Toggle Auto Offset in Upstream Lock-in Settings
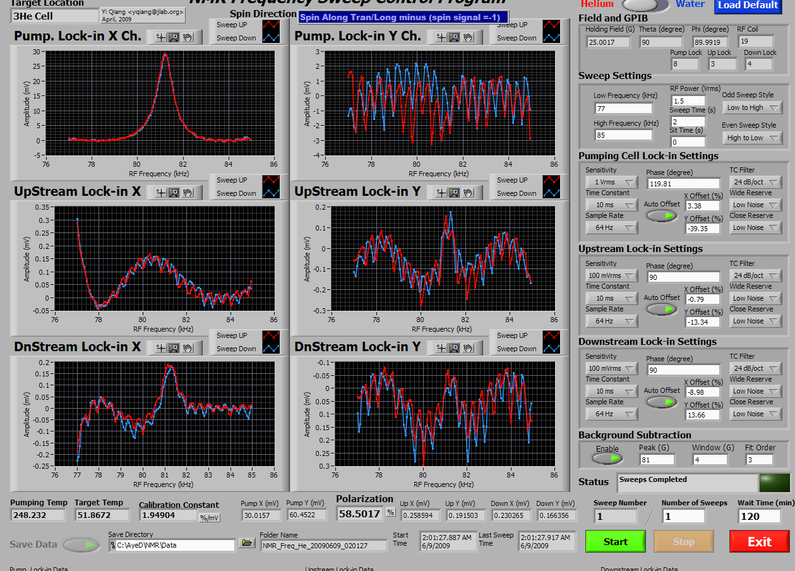Viewport: 795px width, 571px height. tap(662, 310)
